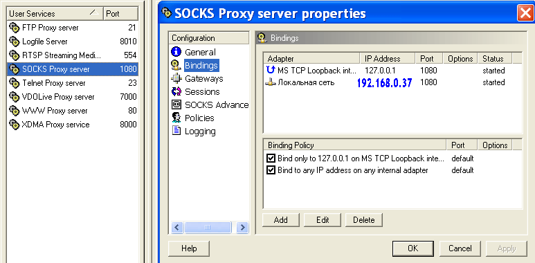Select VDOLive Proxy server in services list
Image resolution: width=535 pixels, height=263 pixels.
[x=73, y=97]
